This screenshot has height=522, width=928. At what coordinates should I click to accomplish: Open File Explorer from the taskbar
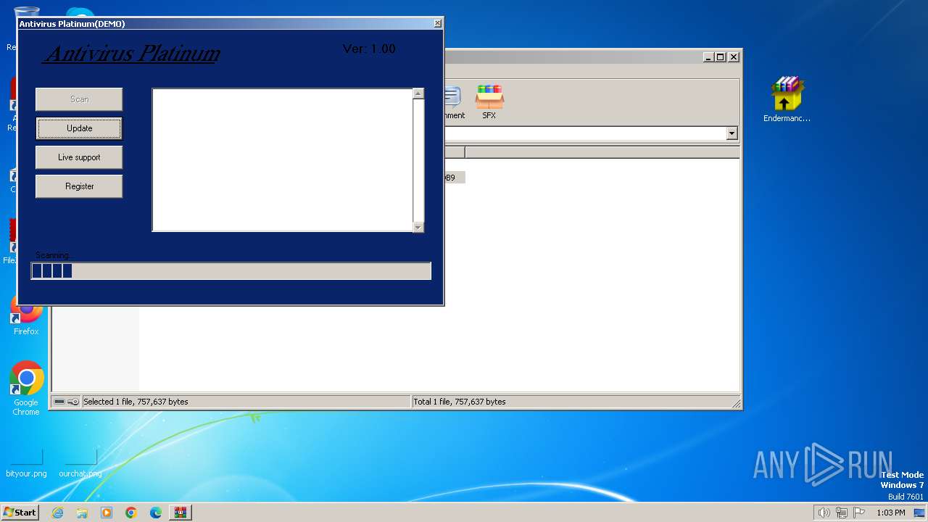point(82,513)
